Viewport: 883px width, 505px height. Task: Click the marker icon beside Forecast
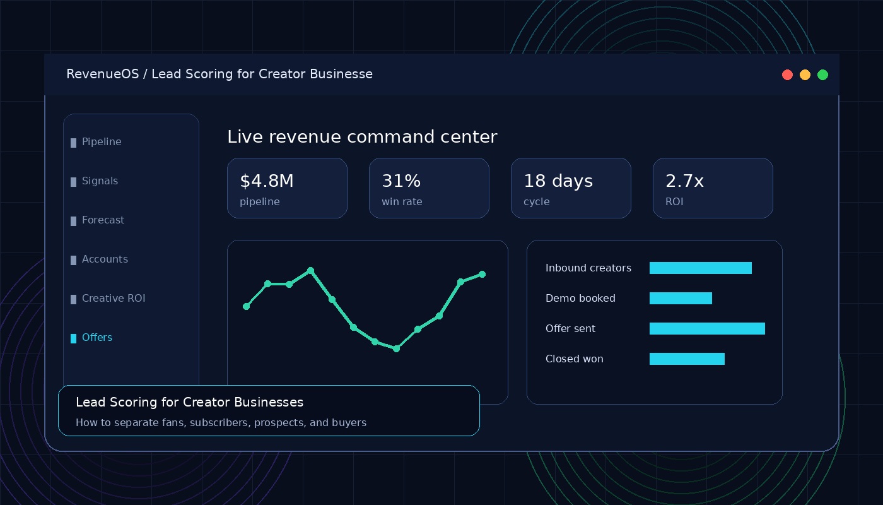(73, 222)
